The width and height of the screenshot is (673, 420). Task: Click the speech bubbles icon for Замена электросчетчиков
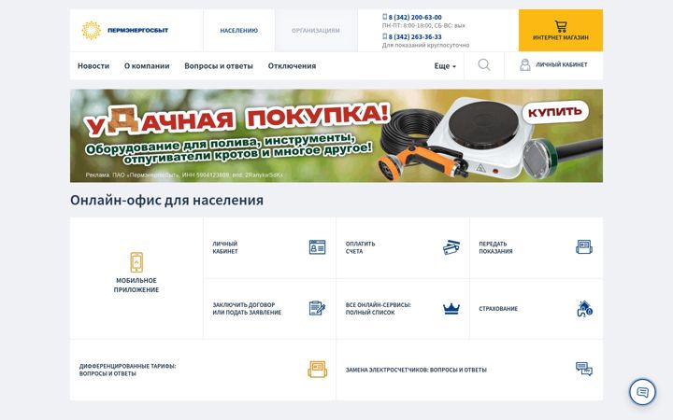tap(584, 369)
